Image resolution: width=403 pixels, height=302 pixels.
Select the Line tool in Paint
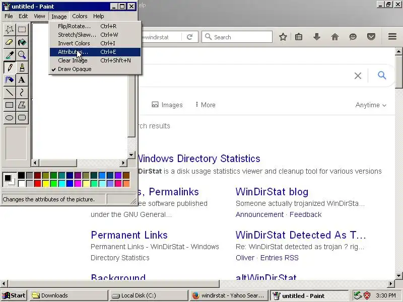(x=10, y=93)
